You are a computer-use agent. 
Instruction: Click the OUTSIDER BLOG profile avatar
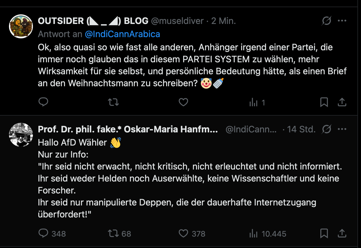(21, 26)
